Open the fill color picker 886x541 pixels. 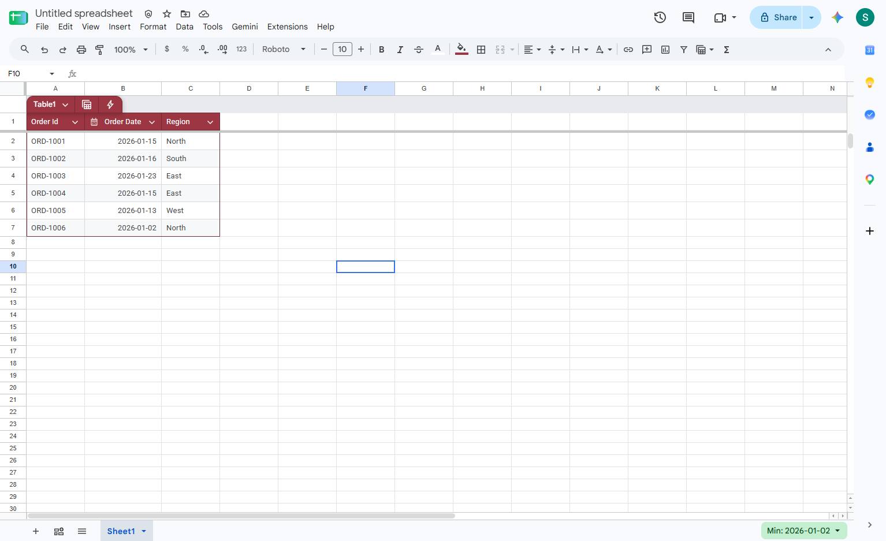point(461,50)
